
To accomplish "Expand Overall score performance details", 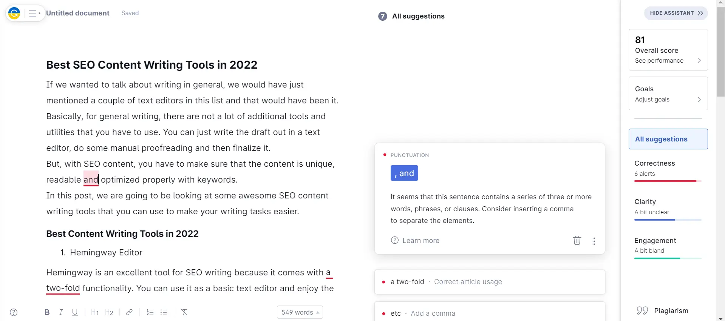I will pyautogui.click(x=668, y=60).
